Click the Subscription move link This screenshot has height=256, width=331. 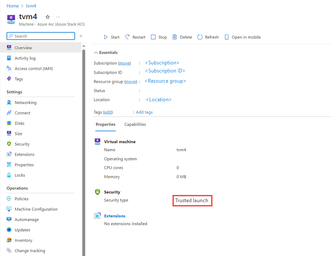124,63
